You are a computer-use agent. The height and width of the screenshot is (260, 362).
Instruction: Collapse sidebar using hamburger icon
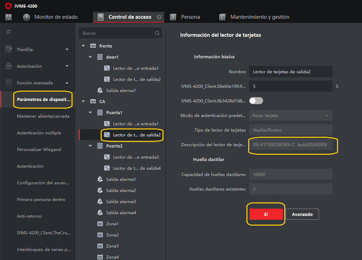pos(9,32)
